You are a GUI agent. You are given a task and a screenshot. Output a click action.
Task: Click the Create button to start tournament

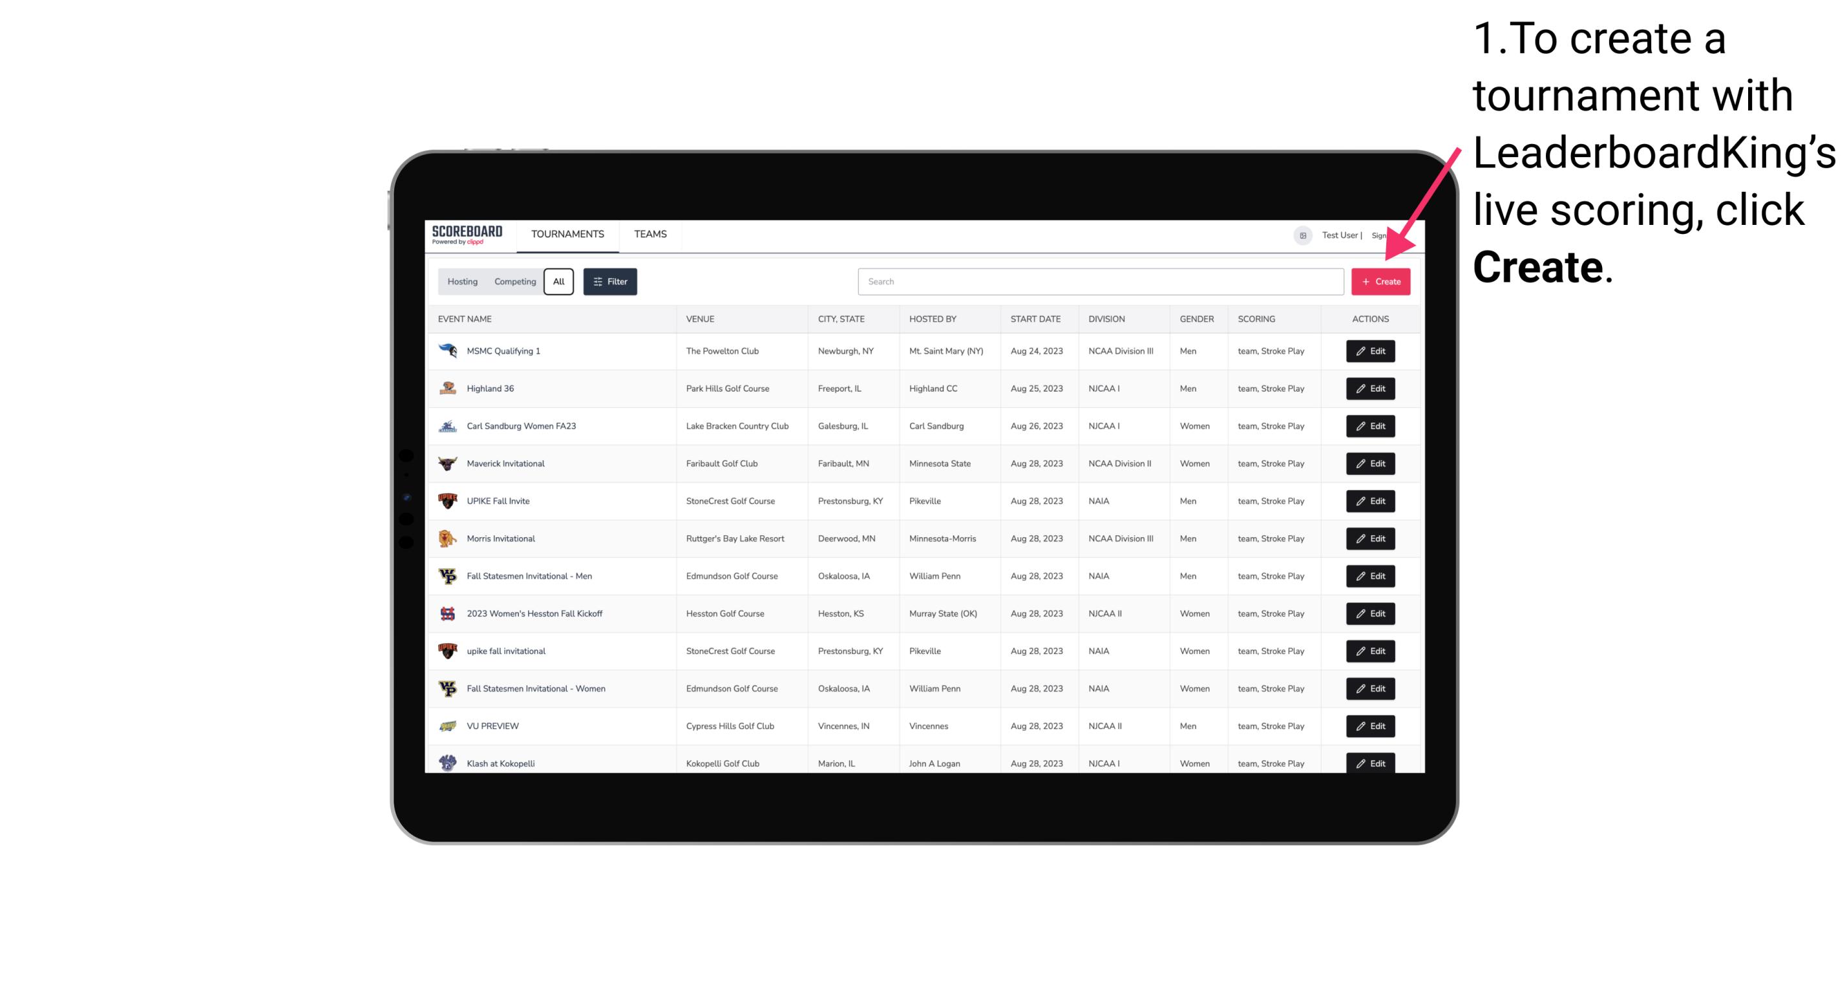tap(1380, 282)
